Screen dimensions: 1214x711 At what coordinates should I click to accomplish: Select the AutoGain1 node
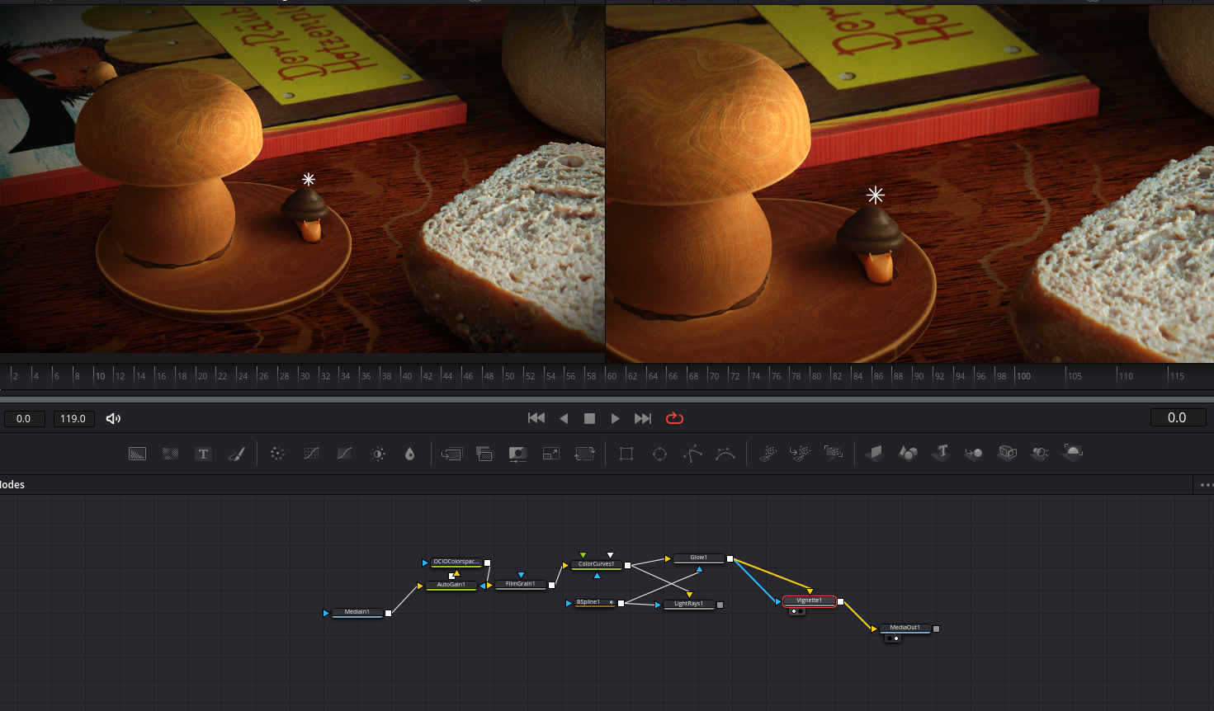click(451, 585)
